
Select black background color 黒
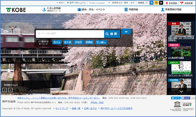coord(161,3)
